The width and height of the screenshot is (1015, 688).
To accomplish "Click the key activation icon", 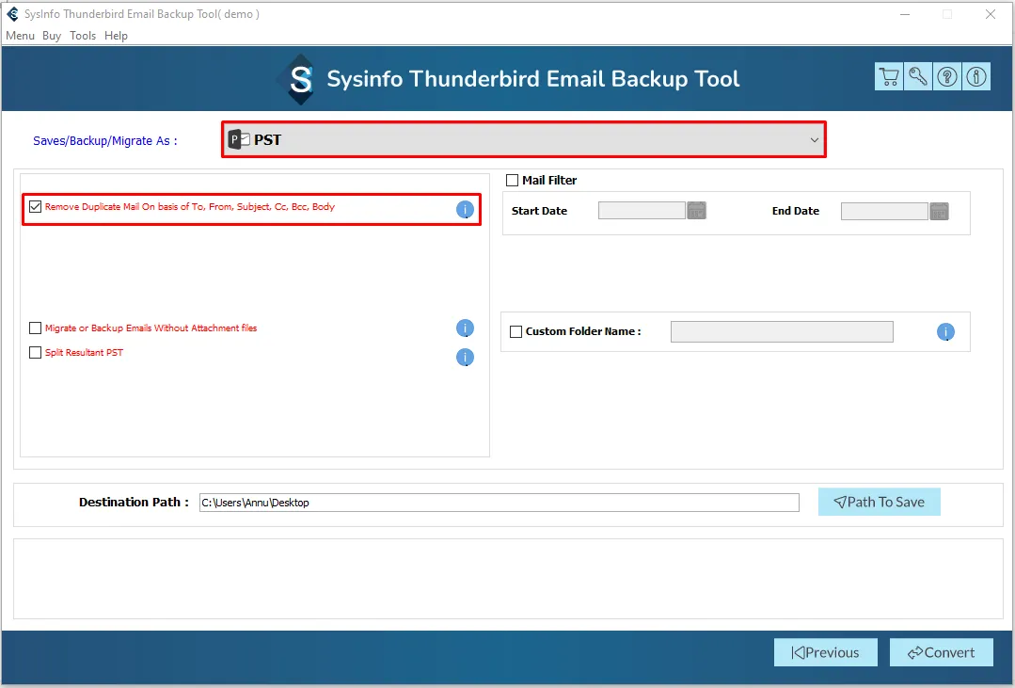I will (x=918, y=77).
